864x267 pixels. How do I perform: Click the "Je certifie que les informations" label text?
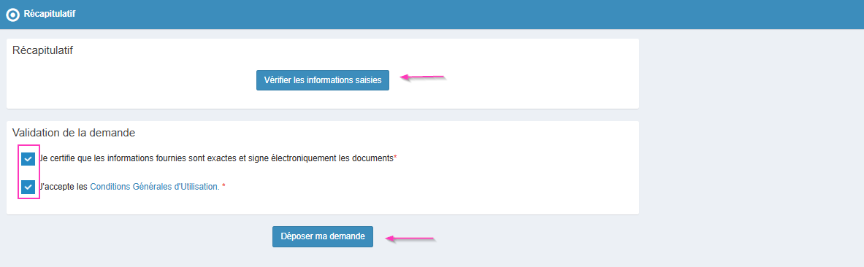pyautogui.click(x=218, y=158)
